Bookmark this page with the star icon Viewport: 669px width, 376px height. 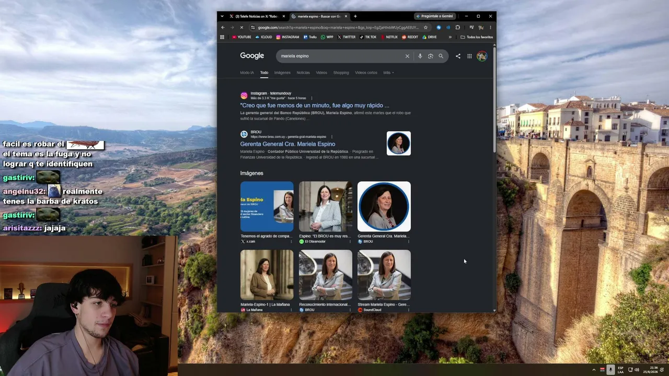coord(425,27)
